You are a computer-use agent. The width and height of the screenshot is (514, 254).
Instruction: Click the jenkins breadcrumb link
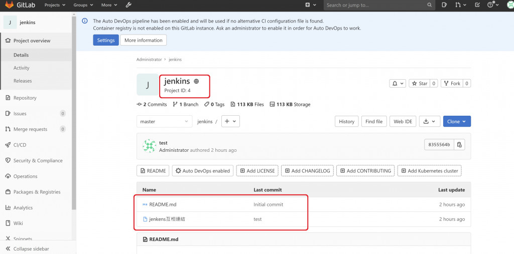pyautogui.click(x=175, y=60)
